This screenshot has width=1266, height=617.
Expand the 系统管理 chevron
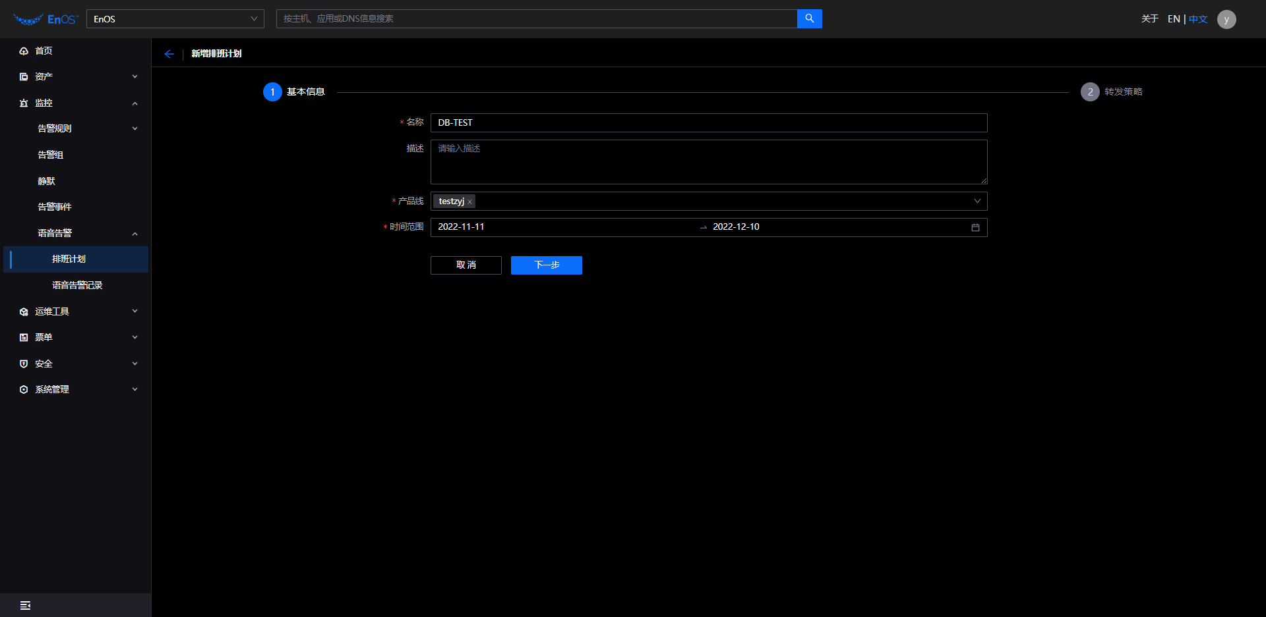135,389
